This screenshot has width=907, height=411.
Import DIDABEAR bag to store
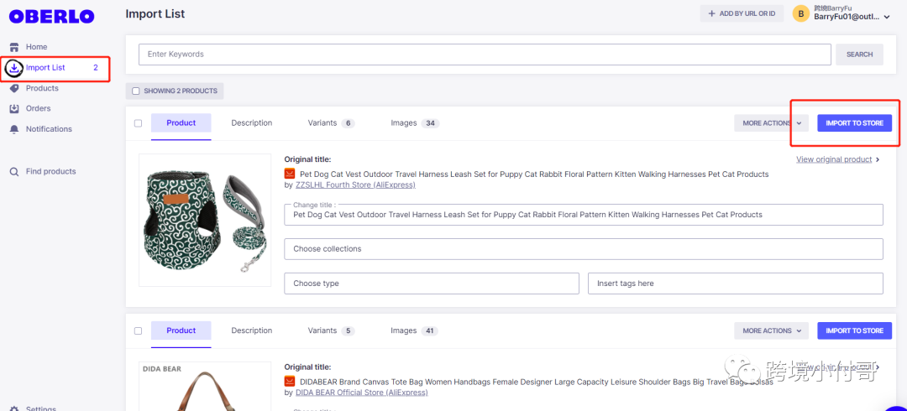[x=854, y=330]
